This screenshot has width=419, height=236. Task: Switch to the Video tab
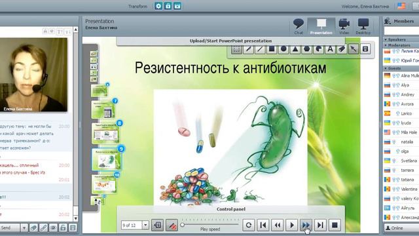(344, 26)
